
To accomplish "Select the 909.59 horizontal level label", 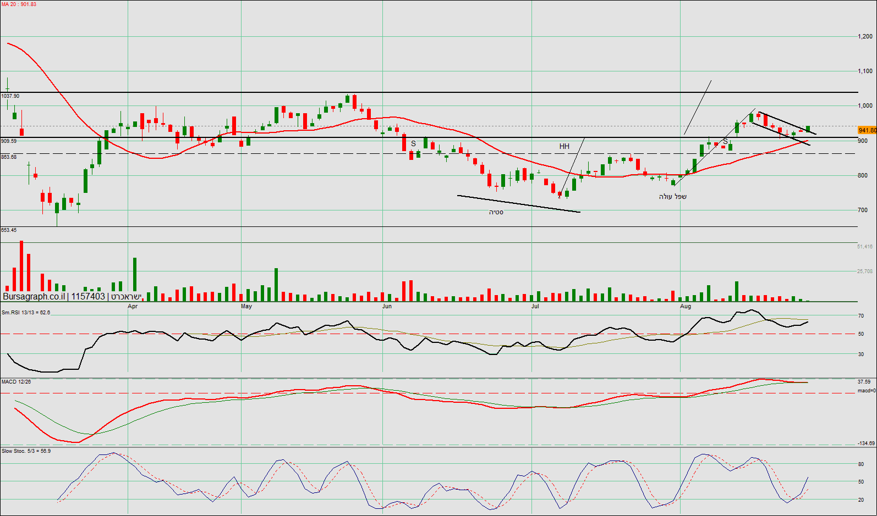I will pyautogui.click(x=9, y=141).
